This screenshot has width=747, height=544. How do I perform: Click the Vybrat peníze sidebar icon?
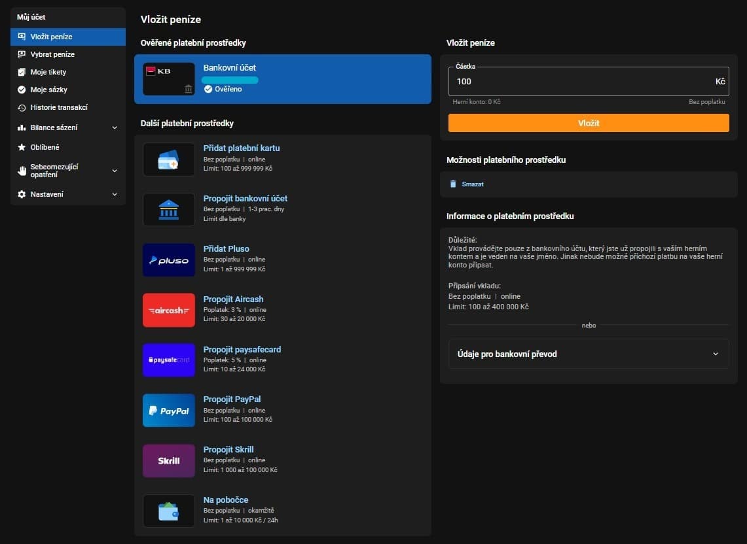click(22, 54)
